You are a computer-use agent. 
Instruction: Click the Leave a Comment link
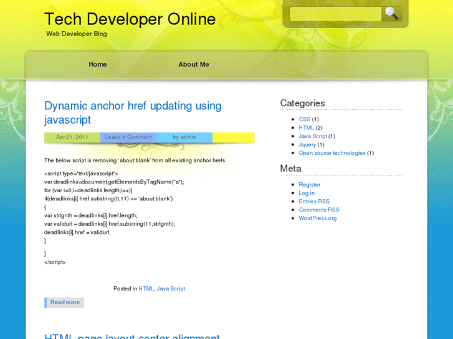tap(128, 137)
